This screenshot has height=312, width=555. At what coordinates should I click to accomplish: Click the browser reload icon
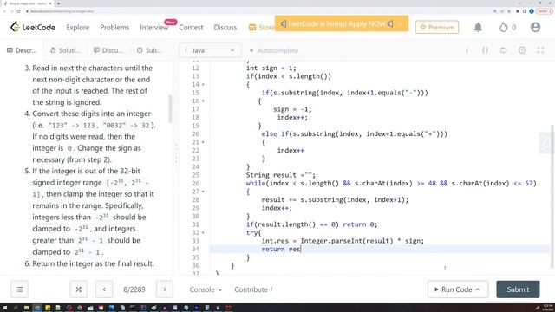[19, 11]
